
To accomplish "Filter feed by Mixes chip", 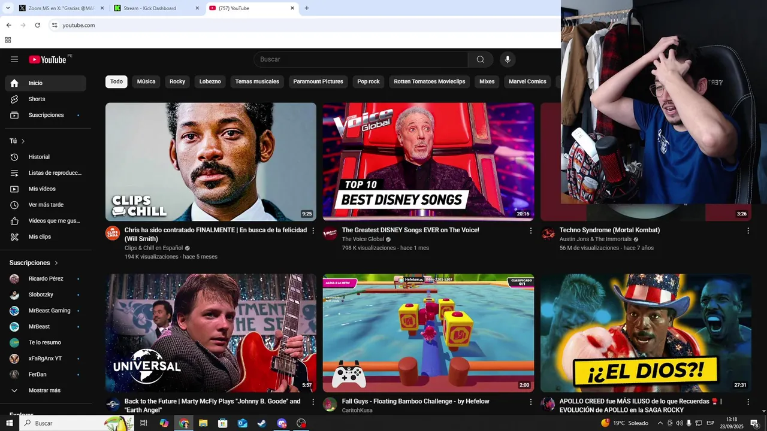I will coord(487,81).
